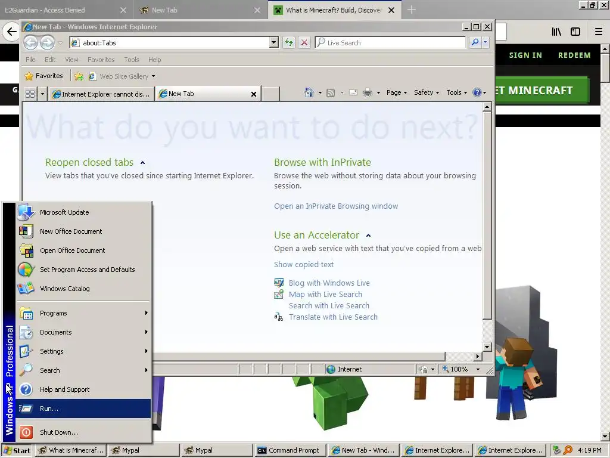Image resolution: width=610 pixels, height=458 pixels.
Task: Switch to Command Prompt taskbar button
Action: [291, 451]
